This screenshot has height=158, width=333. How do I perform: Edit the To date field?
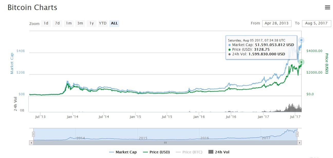click(317, 23)
